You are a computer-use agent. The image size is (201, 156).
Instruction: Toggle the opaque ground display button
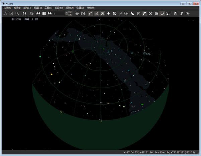[x=162, y=13]
